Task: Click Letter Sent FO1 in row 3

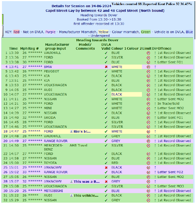Action: coord(170,62)
